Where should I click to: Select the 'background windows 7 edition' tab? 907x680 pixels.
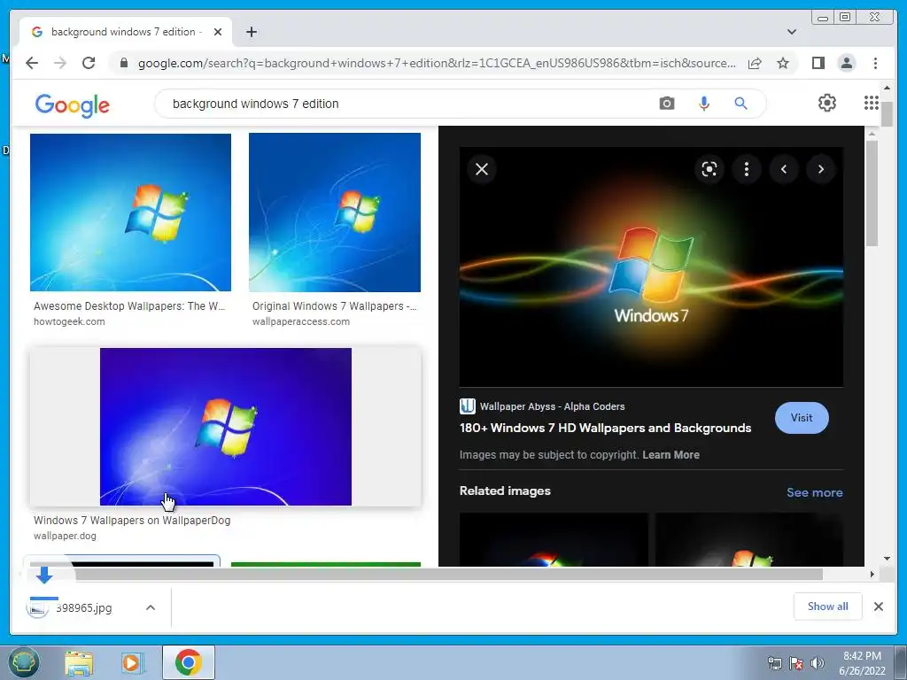tap(126, 32)
